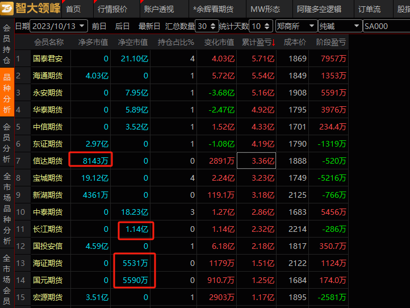Select 宏源期货 member name
This screenshot has height=308, width=410.
tap(48, 297)
